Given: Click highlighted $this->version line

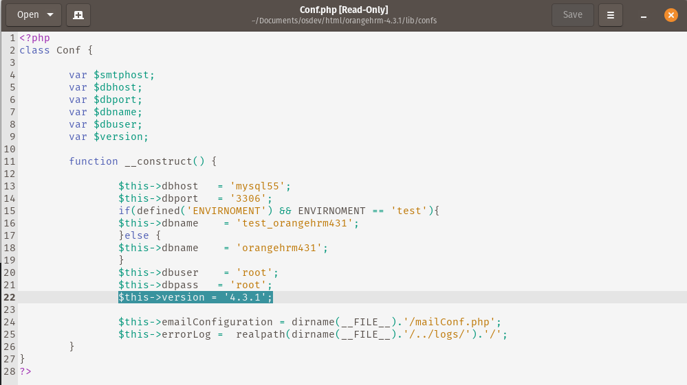Looking at the screenshot, I should coord(195,297).
